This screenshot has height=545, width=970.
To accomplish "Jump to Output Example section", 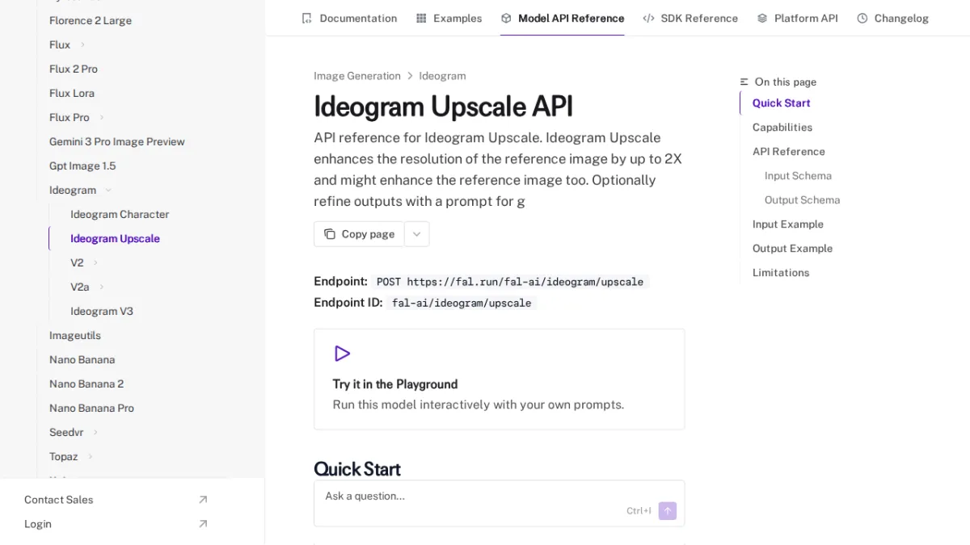I will point(792,248).
